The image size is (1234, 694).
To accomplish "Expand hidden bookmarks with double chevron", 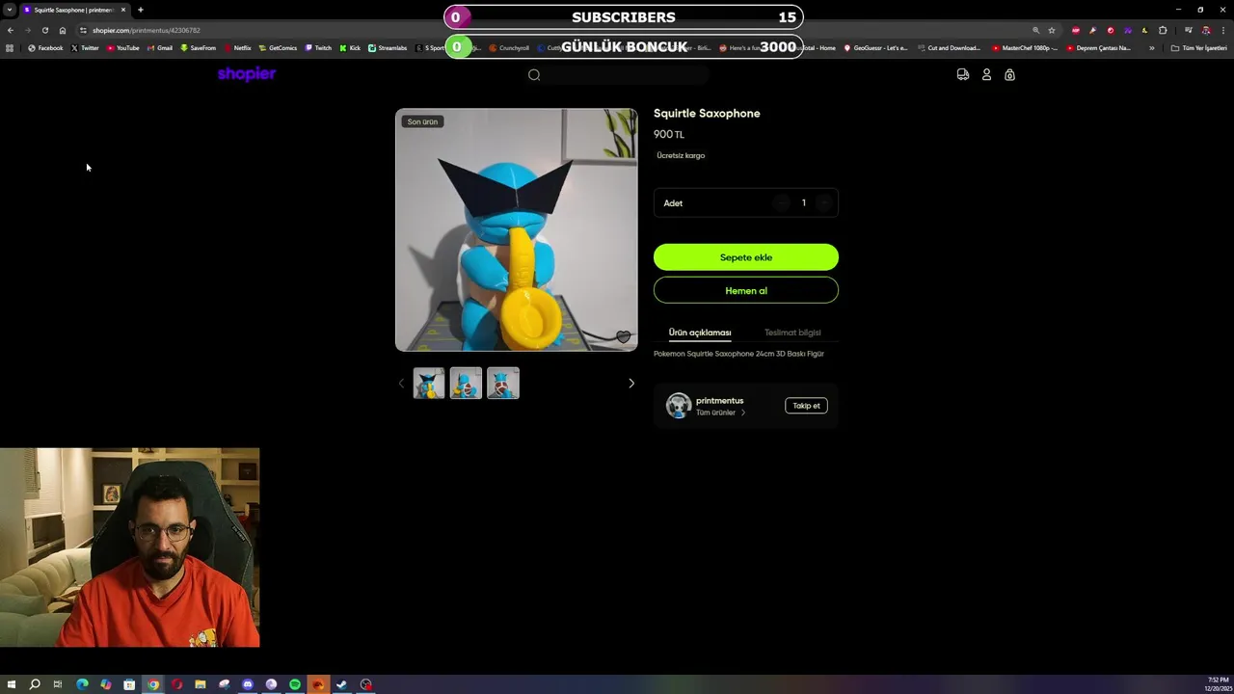I will [x=1152, y=48].
